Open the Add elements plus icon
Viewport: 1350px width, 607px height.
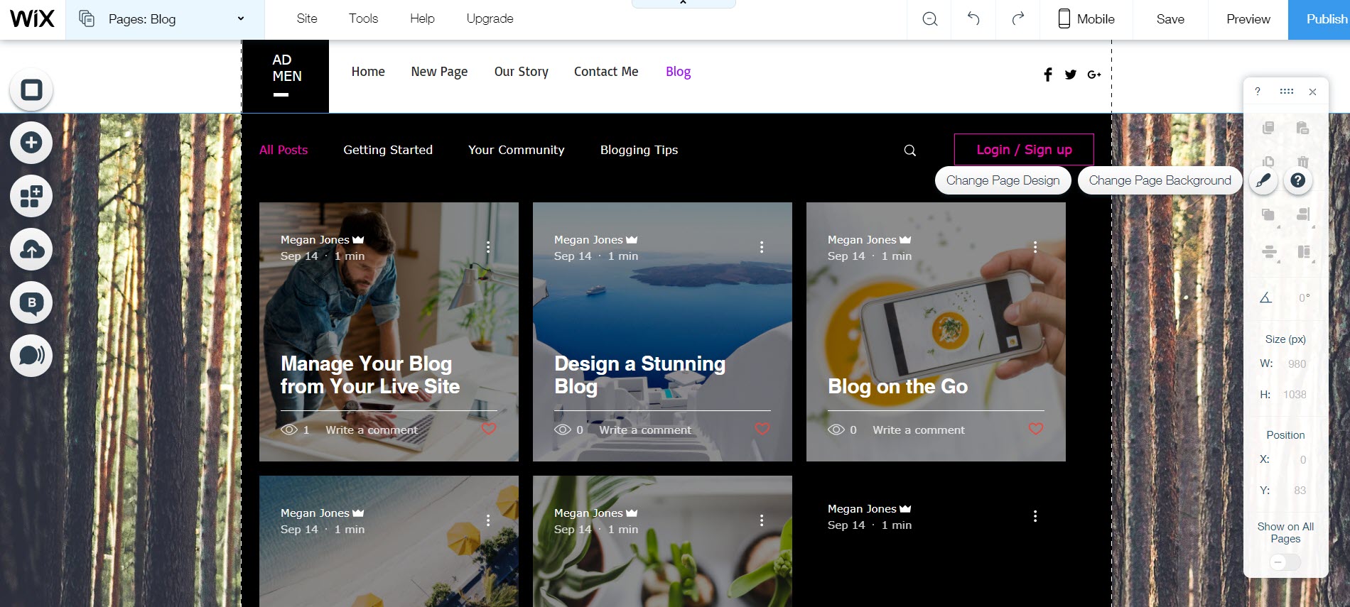(31, 143)
